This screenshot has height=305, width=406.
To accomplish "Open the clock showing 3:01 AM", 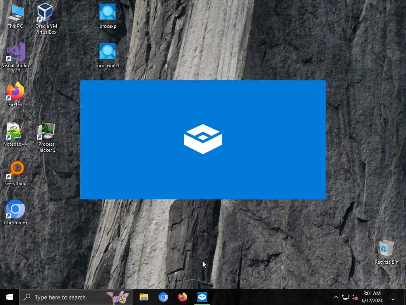I will coord(372,297).
